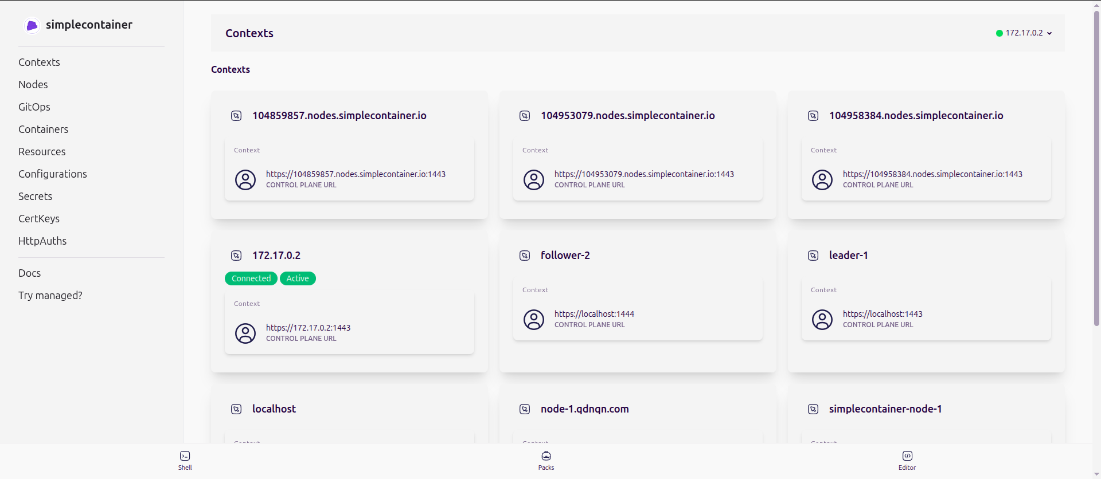Open the Editor panel icon

tap(907, 456)
